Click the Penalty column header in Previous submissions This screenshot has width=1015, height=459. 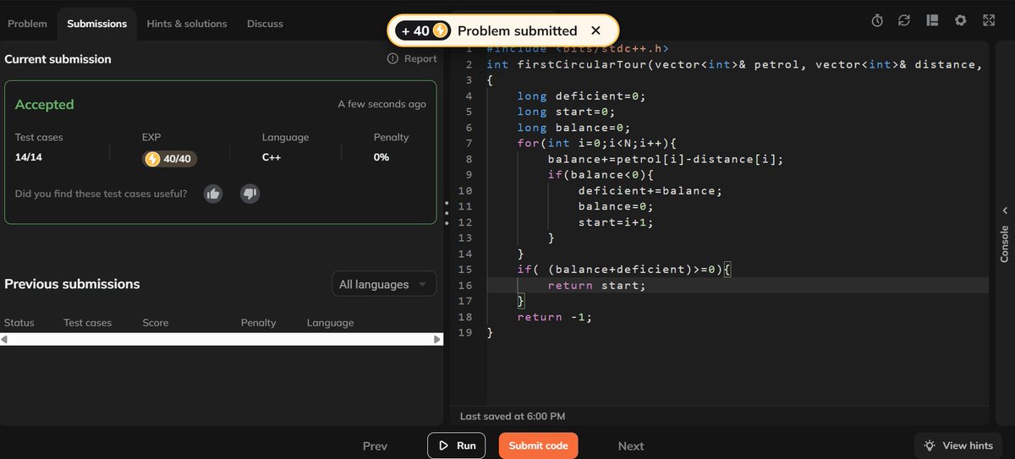[x=259, y=323]
